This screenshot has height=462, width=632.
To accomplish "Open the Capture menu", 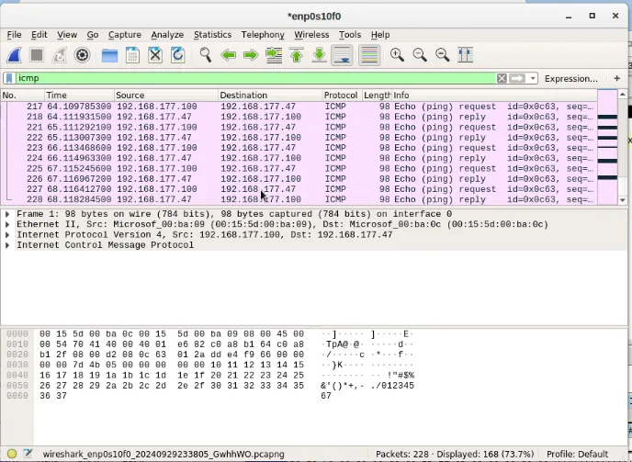I will (x=125, y=35).
